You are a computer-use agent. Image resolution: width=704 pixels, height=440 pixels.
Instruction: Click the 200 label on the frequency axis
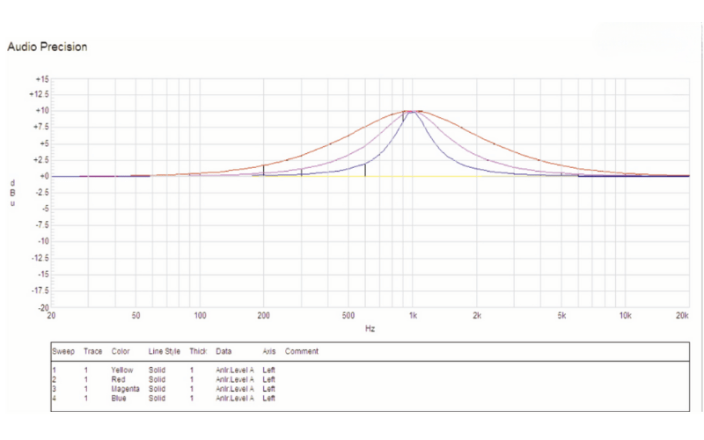coord(263,316)
